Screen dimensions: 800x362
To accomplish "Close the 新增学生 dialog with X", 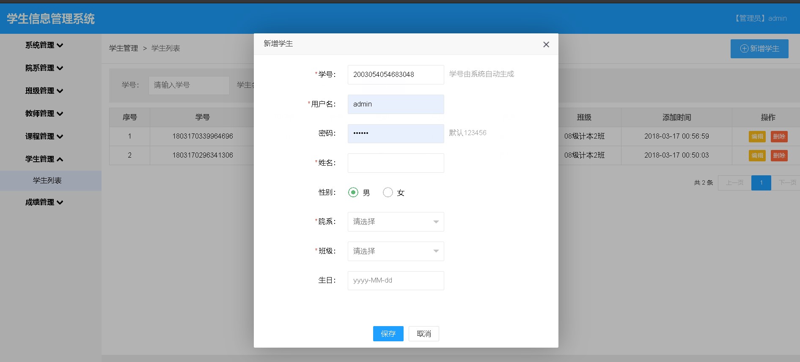I will (x=546, y=44).
